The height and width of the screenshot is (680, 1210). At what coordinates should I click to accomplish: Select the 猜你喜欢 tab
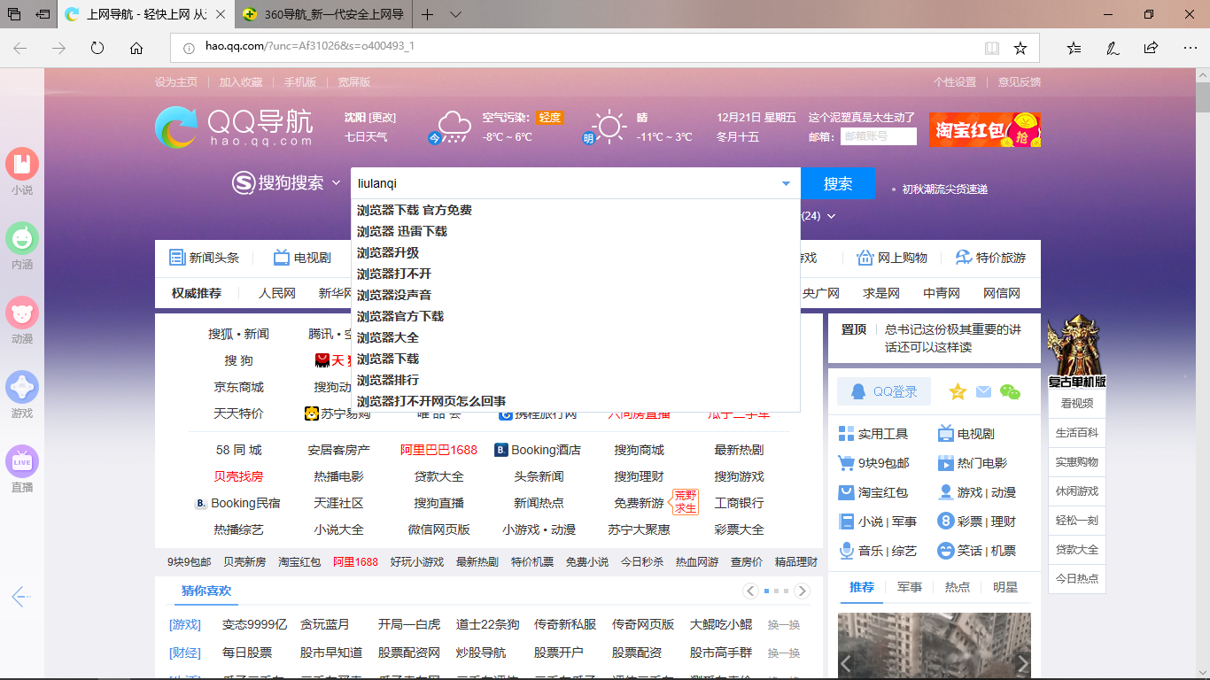pos(206,591)
